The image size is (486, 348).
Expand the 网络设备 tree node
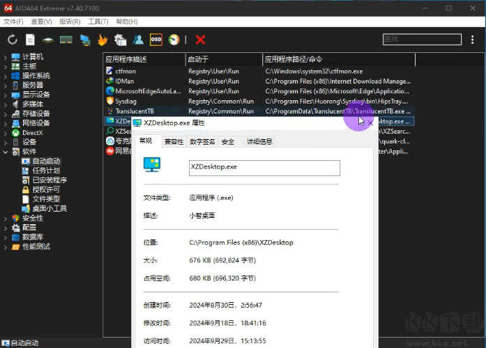point(6,123)
